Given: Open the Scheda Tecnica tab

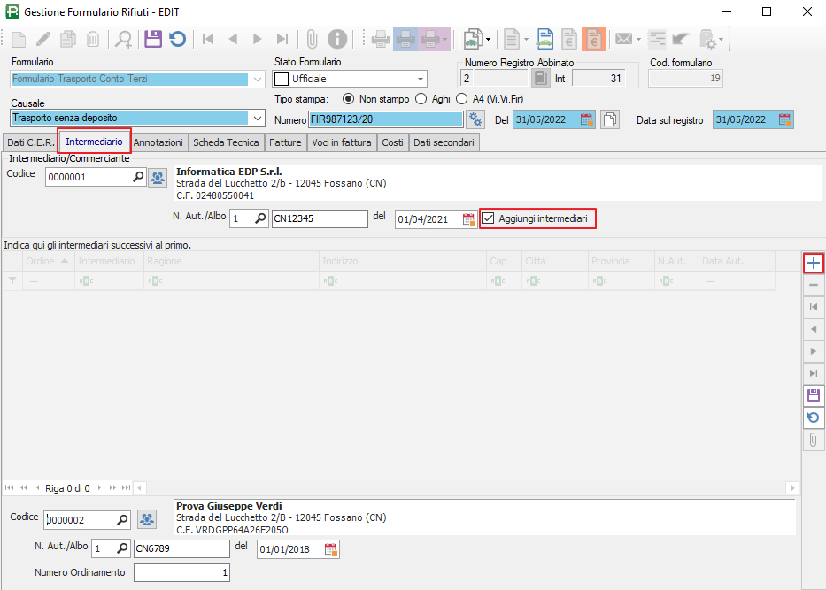Looking at the screenshot, I should (x=226, y=142).
